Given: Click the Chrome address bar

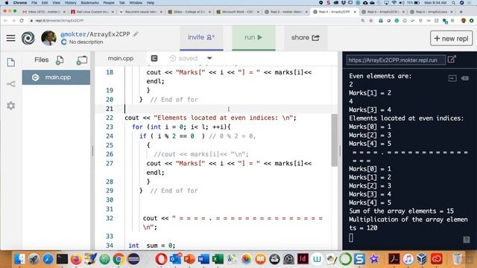Looking at the screenshot, I should (x=195, y=21).
